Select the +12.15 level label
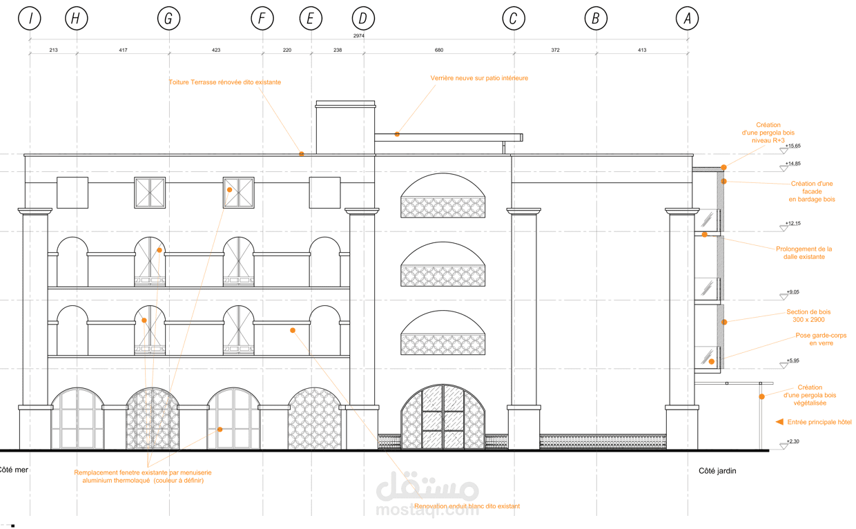The height and width of the screenshot is (529, 856). (x=792, y=223)
